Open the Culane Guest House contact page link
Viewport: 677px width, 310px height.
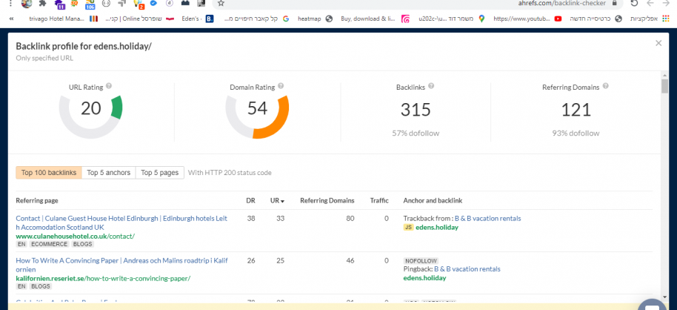coord(121,222)
